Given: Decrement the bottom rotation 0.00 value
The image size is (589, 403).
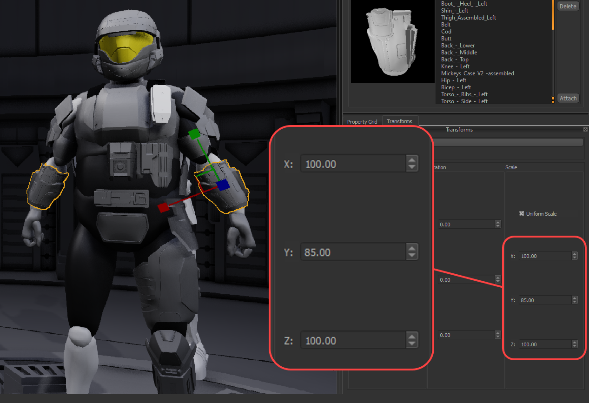Looking at the screenshot, I should 498,337.
